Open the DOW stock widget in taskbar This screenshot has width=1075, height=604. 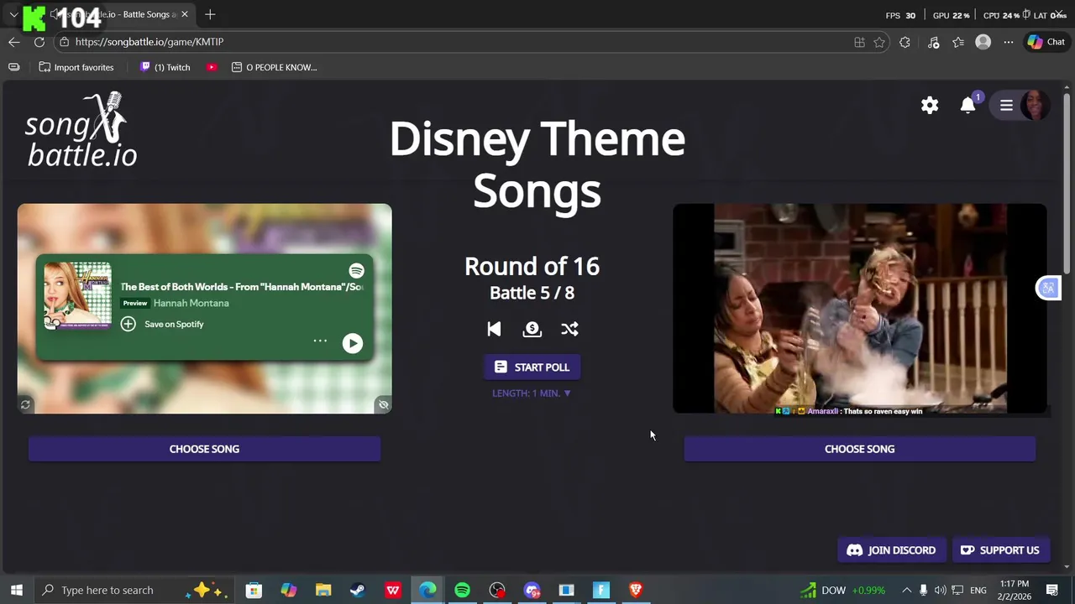842,590
